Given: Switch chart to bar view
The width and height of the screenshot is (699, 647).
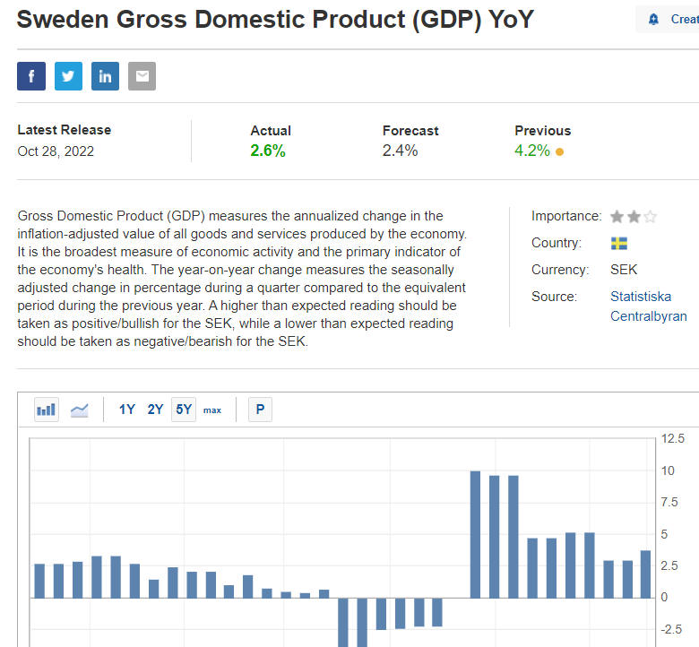Looking at the screenshot, I should click(47, 410).
